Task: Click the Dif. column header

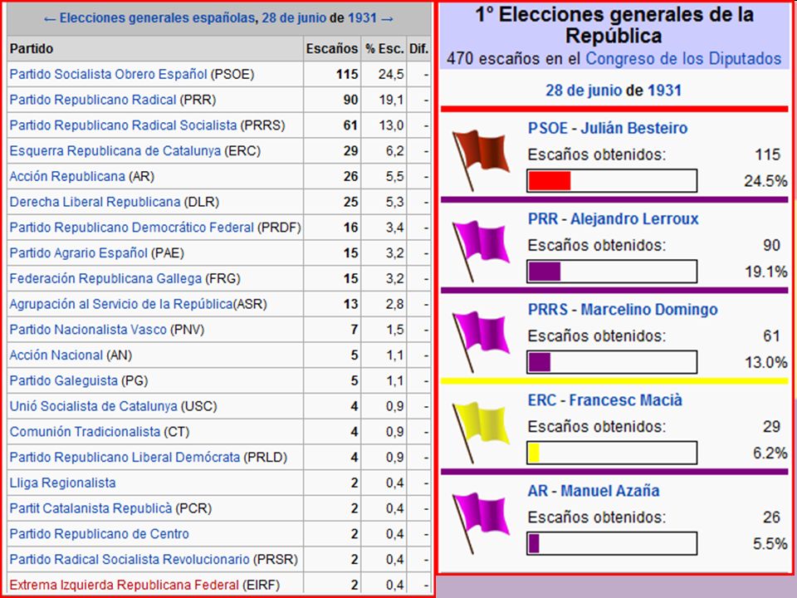Action: pyautogui.click(x=418, y=49)
